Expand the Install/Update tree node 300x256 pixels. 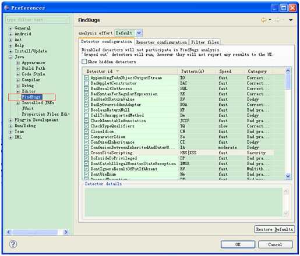(x=10, y=52)
